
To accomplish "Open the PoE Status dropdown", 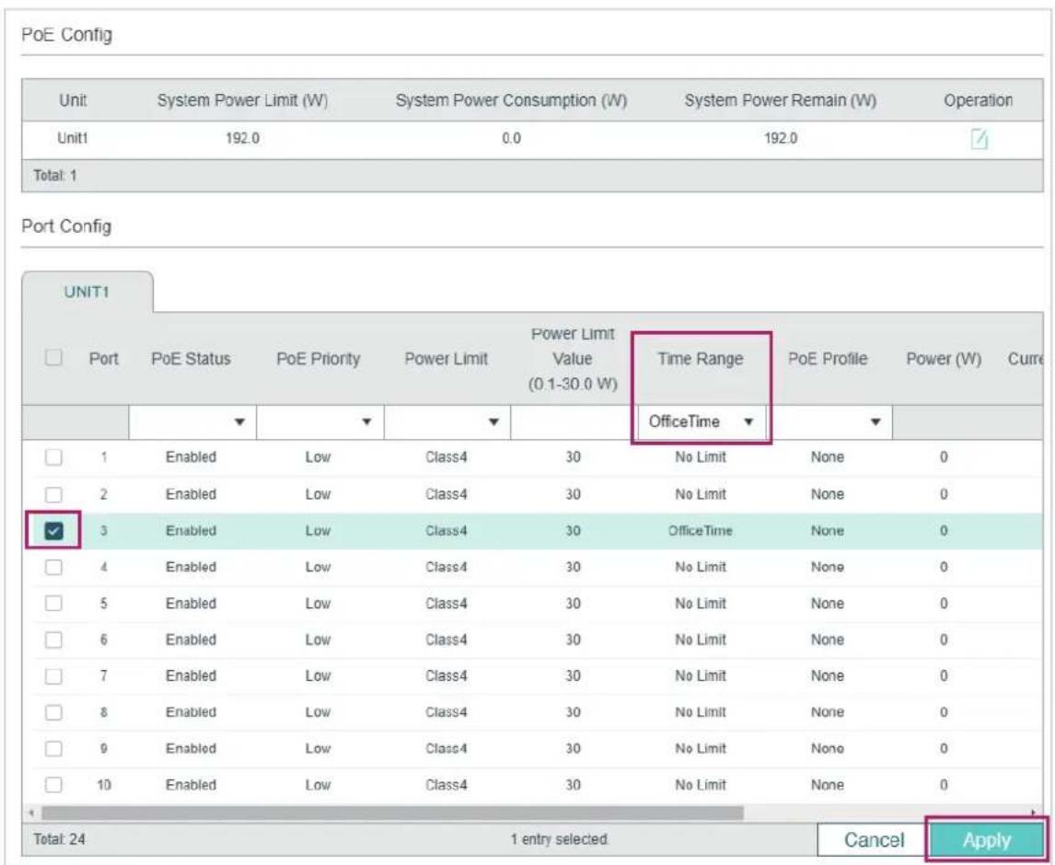I will coord(191,421).
